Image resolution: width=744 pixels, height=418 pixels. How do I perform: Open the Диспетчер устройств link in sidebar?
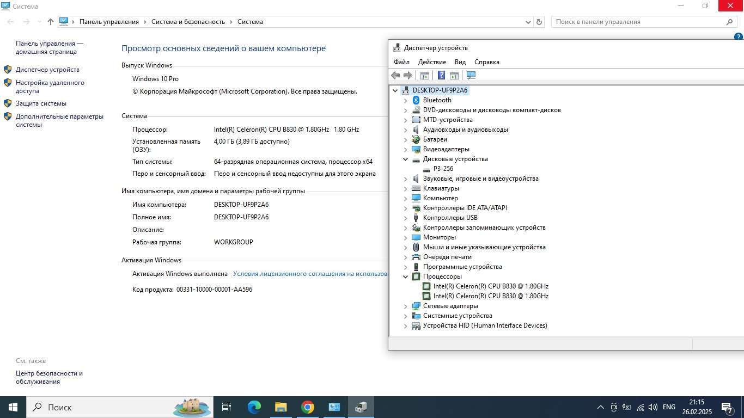47,70
